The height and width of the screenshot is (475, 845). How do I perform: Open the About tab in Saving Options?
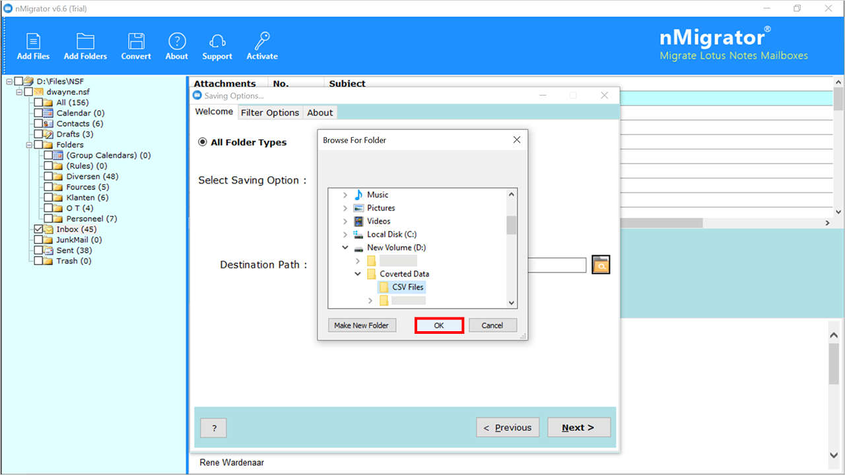coord(320,112)
